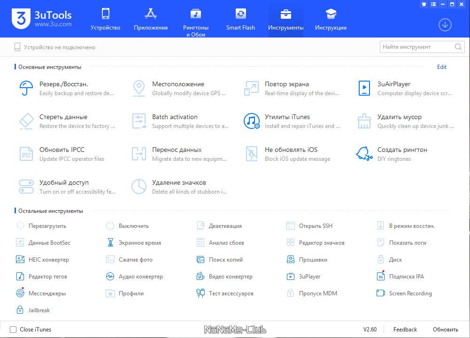Select the Инструменты tab

[x=285, y=19]
